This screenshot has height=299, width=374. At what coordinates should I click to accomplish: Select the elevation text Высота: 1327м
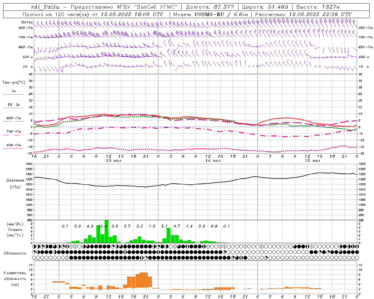coord(318,7)
